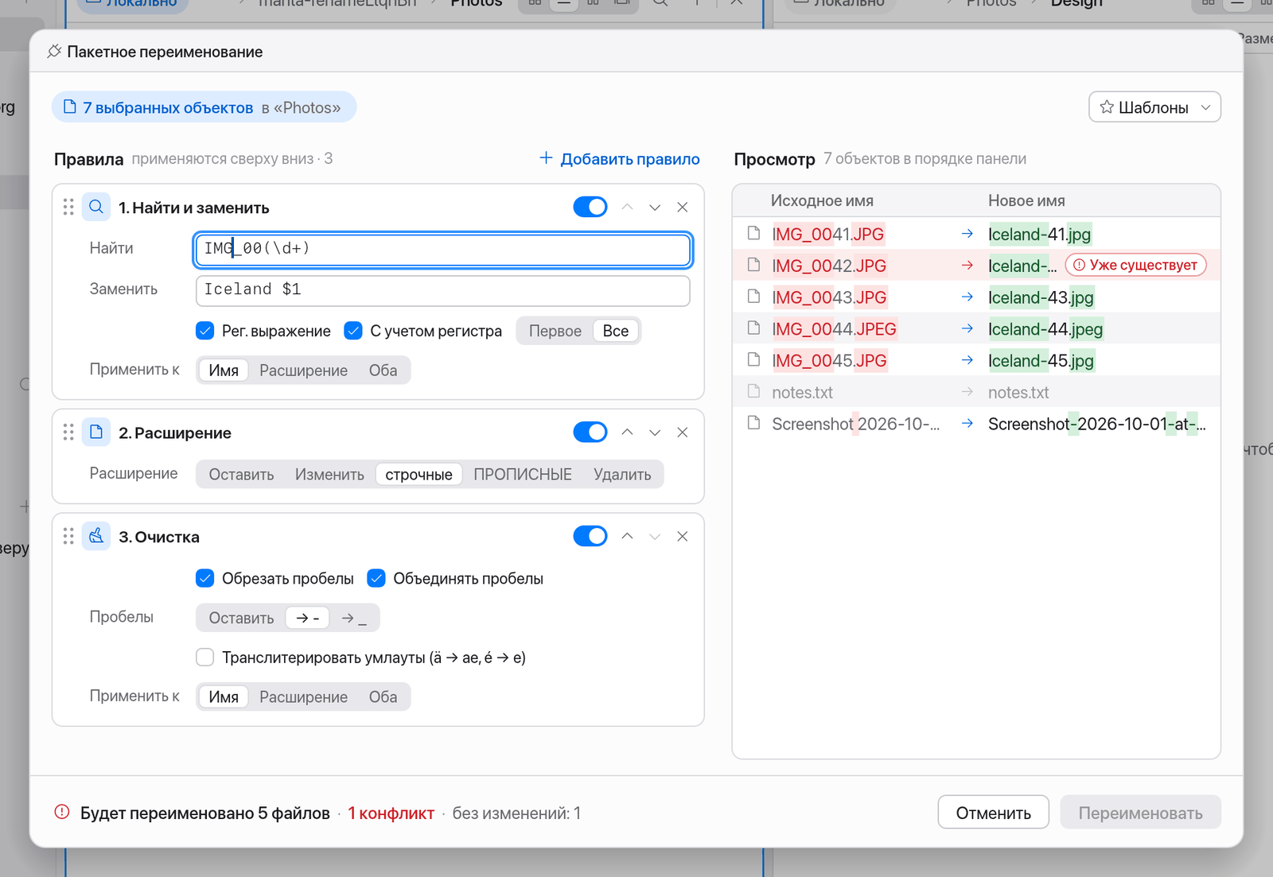The width and height of the screenshot is (1273, 877).
Task: Click the Уже существует conflict badge
Action: (x=1135, y=265)
